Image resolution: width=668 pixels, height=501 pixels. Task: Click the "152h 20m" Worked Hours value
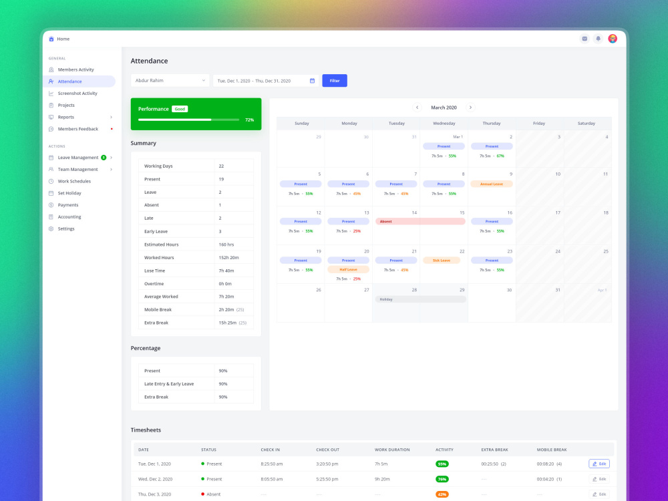point(228,258)
